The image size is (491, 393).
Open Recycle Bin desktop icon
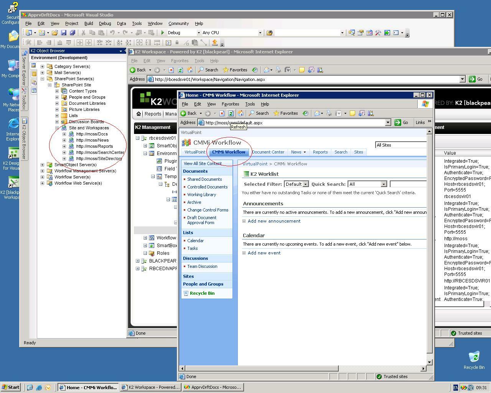pyautogui.click(x=474, y=360)
